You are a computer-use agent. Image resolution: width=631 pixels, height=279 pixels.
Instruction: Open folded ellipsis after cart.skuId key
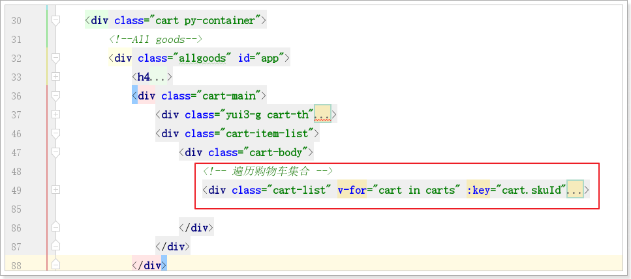click(575, 190)
